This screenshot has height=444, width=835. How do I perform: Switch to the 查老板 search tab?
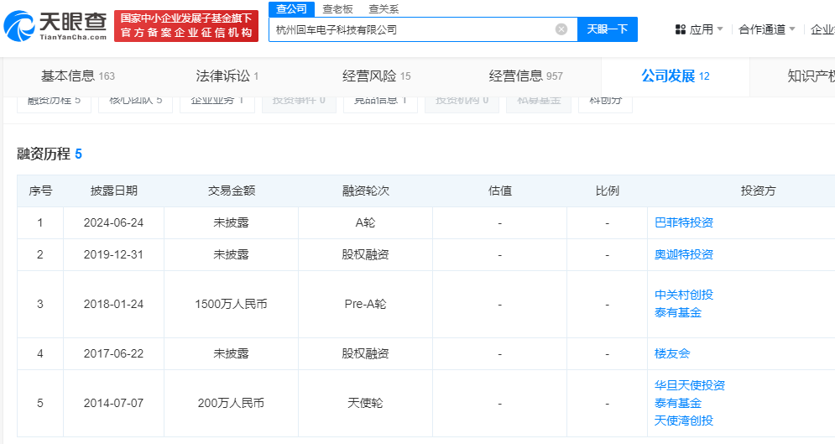pyautogui.click(x=338, y=8)
